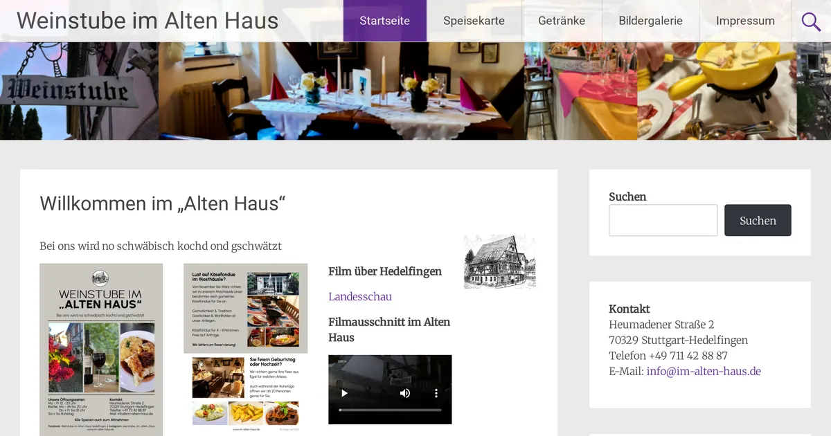Open the Weinstube im Alten Haus flyer image
This screenshot has width=831, height=436.
coord(101,349)
